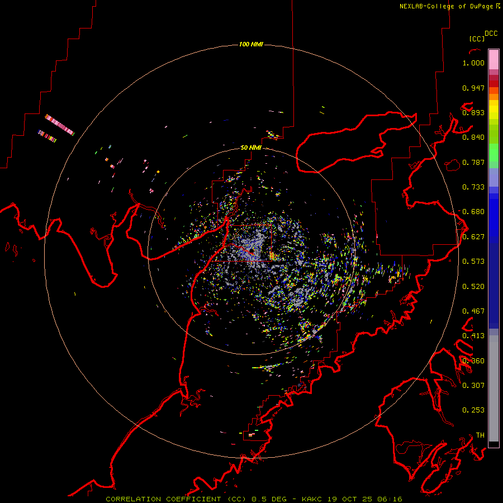503x503 pixels.
Task: Click the 0.413 legend value
Action: point(473,336)
